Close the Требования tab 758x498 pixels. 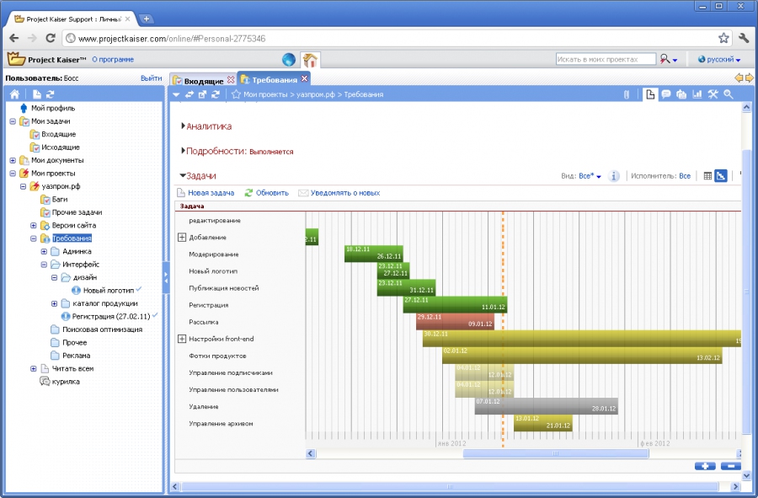pyautogui.click(x=304, y=78)
